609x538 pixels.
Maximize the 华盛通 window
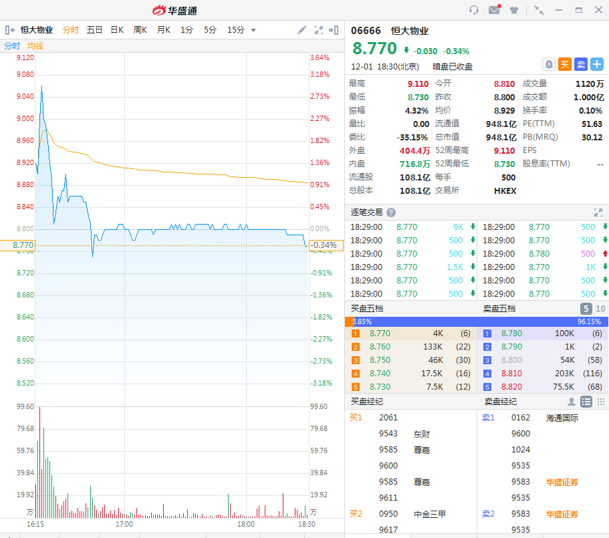click(579, 10)
